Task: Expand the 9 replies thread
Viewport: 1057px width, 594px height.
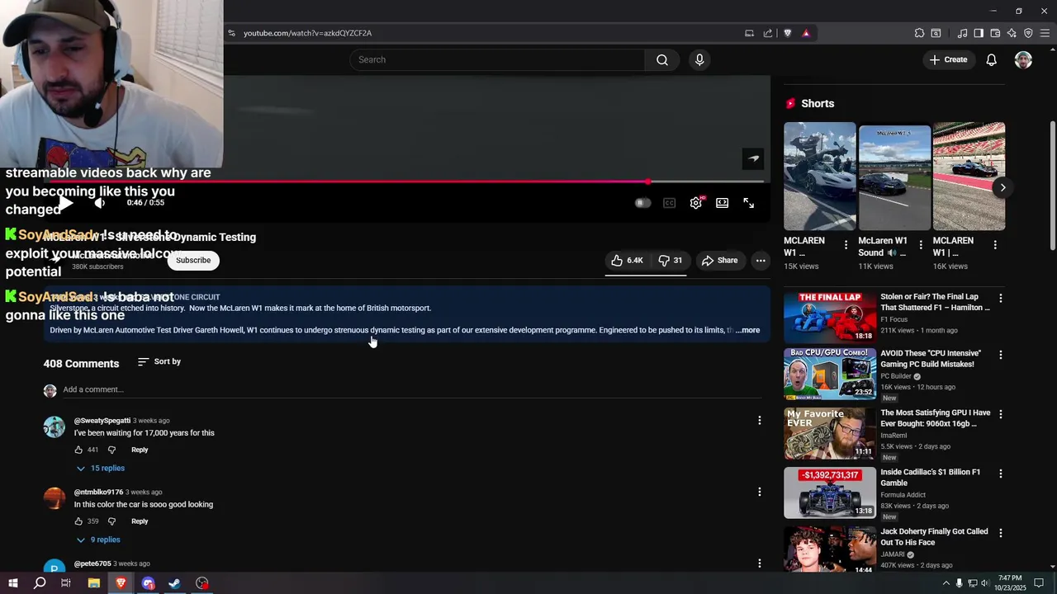Action: click(x=98, y=540)
